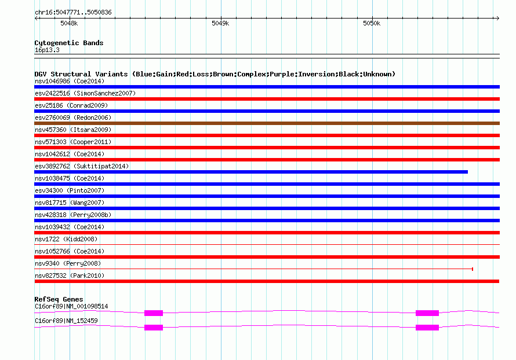Image resolution: width=516 pixels, height=360 pixels.
Task: Click the nsv428318 (Perry2008b) label
Action: tap(73, 215)
